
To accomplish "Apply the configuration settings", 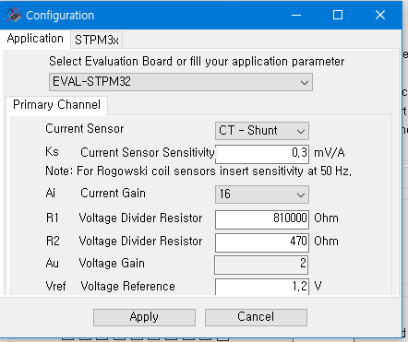I will click(144, 317).
